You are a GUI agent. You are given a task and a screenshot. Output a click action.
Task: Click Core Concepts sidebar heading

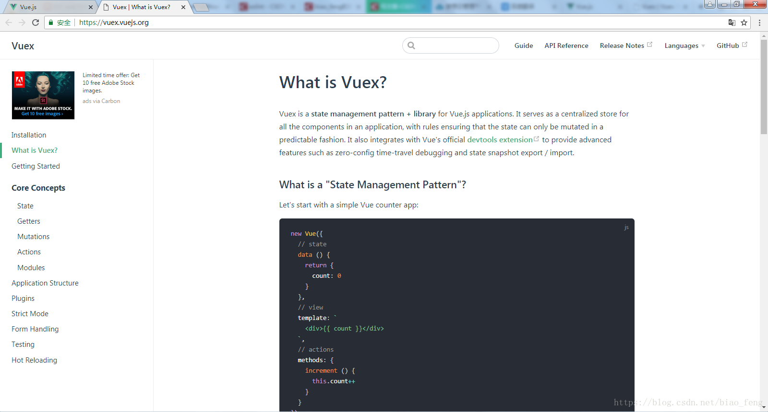coord(38,188)
